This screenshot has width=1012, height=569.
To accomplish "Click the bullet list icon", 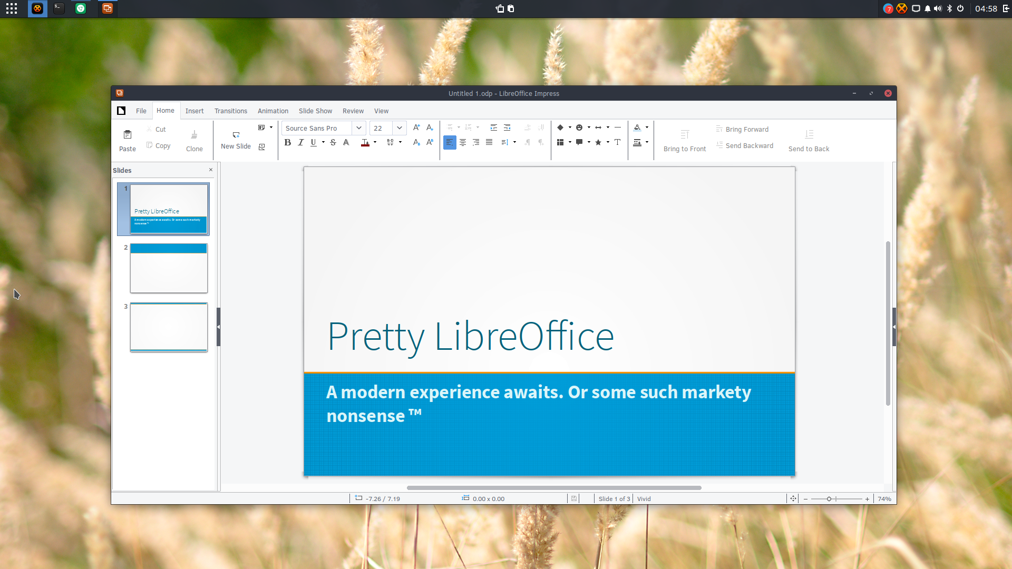I will pos(450,127).
